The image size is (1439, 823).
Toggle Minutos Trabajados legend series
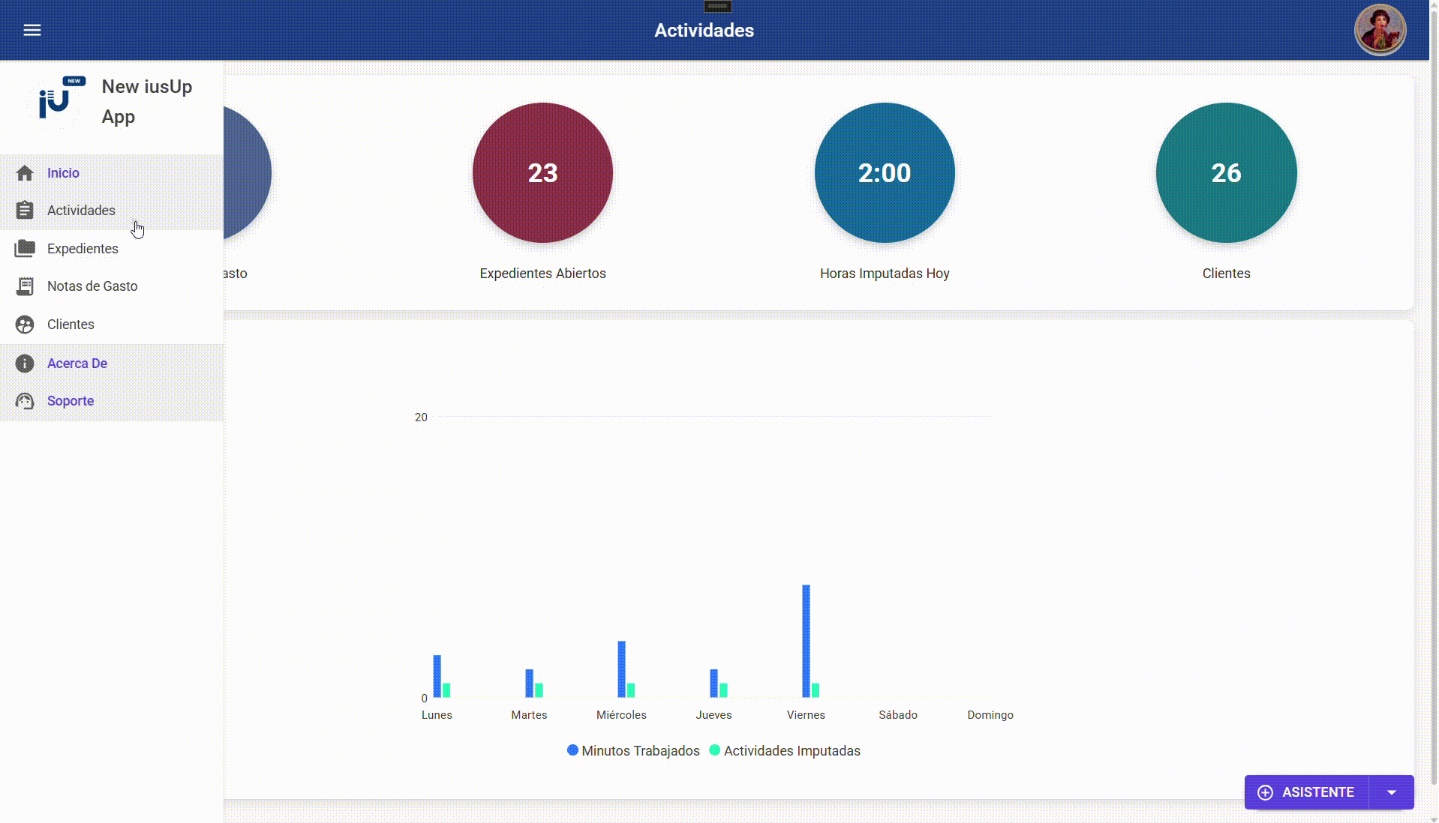coord(633,751)
